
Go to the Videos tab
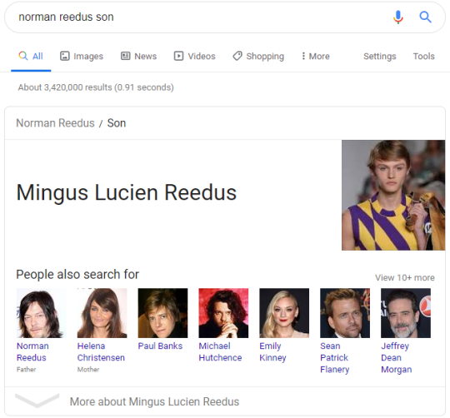(x=194, y=56)
